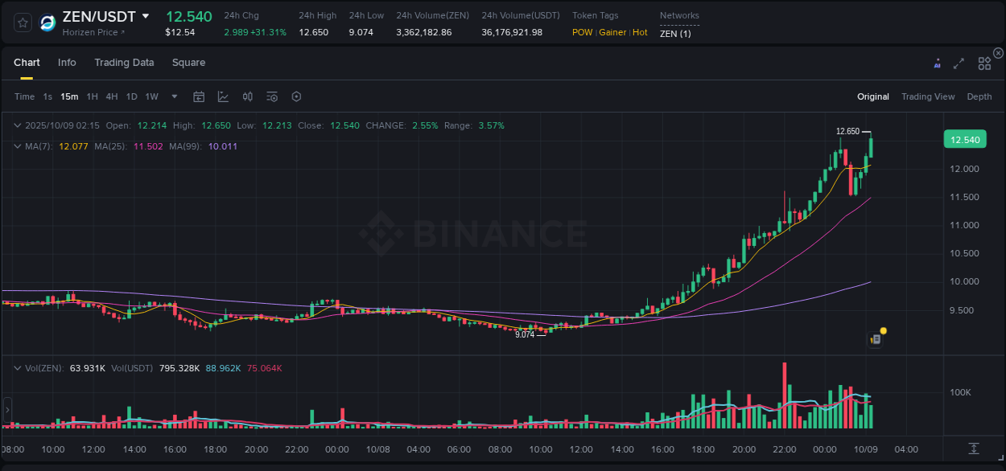Open the indicators list icon
Screen dimensions: 1006x471
click(x=271, y=96)
